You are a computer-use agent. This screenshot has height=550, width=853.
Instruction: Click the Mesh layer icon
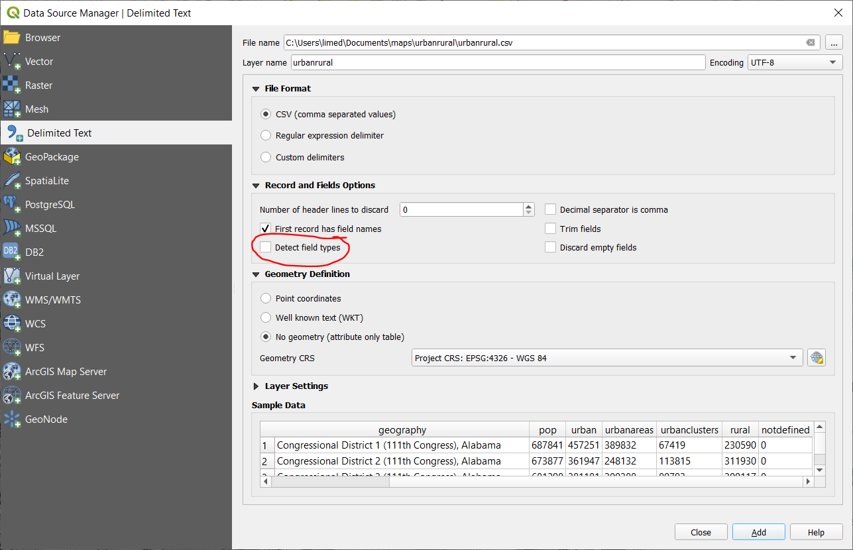click(12, 109)
